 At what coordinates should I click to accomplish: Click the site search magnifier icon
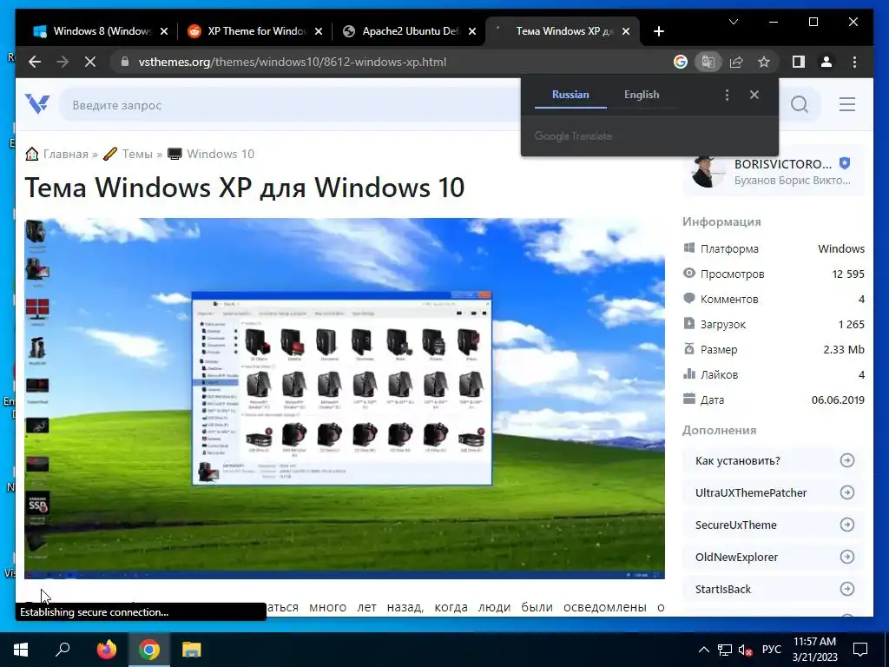tap(800, 104)
